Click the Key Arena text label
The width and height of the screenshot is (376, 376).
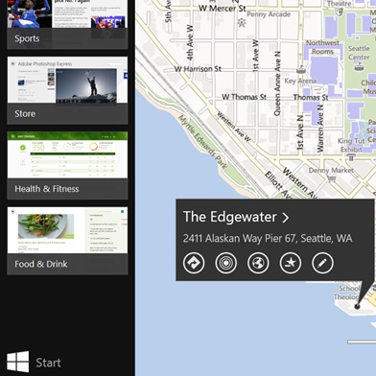tap(300, 81)
